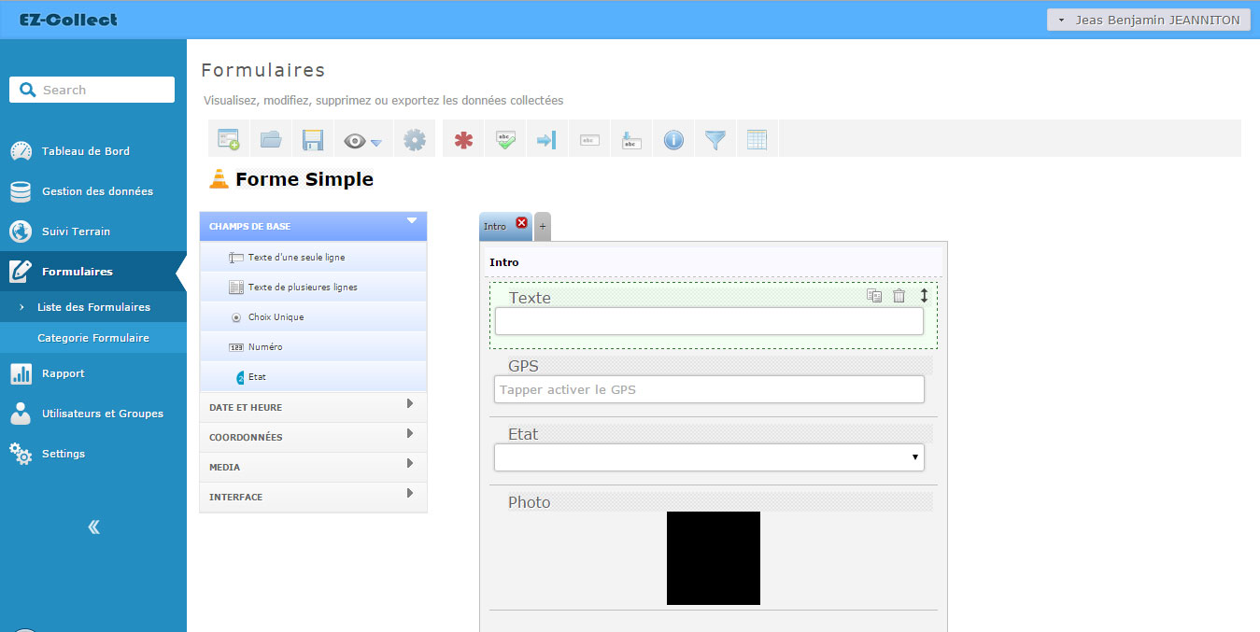Expand the DATE ET HEURE section
Image resolution: width=1260 pixels, height=632 pixels.
pyautogui.click(x=313, y=407)
